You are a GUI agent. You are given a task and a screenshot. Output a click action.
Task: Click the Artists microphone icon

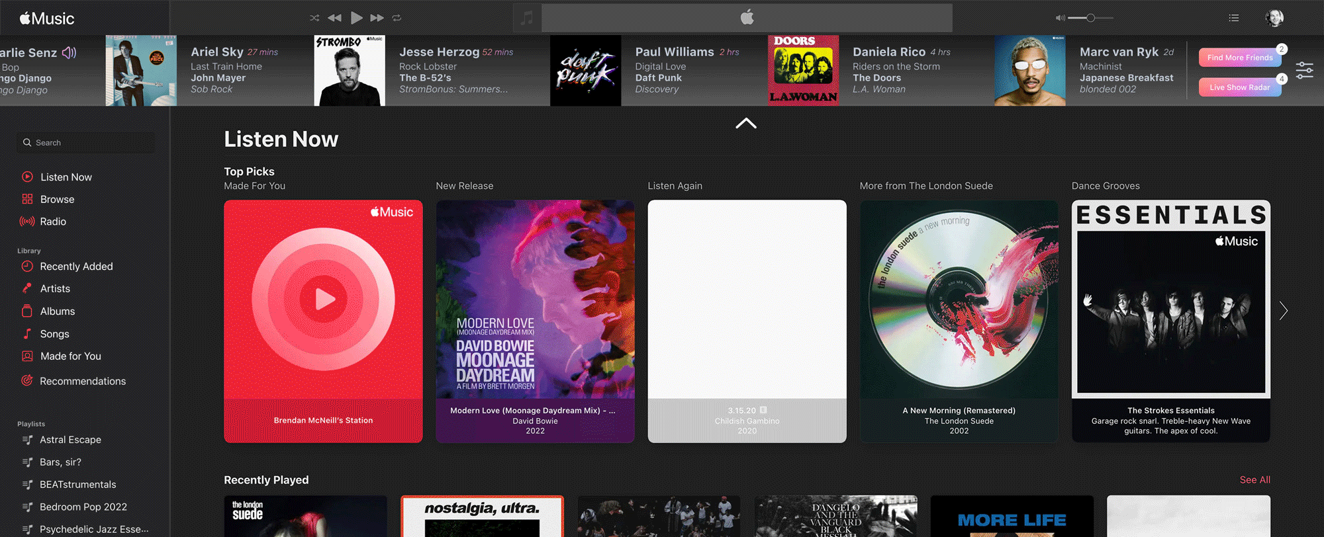pos(27,288)
